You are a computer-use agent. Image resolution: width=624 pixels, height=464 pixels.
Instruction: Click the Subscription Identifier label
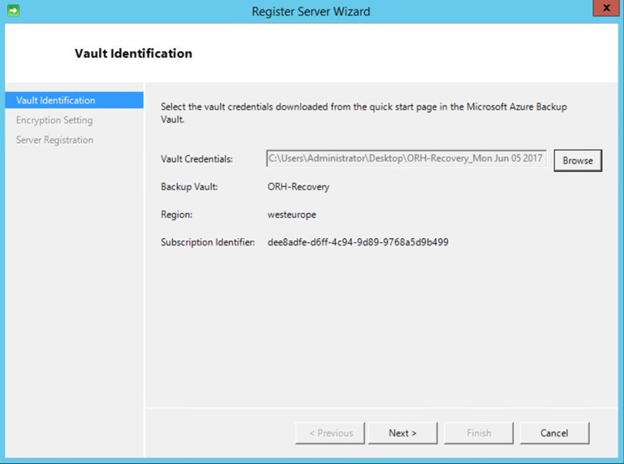[x=208, y=242]
